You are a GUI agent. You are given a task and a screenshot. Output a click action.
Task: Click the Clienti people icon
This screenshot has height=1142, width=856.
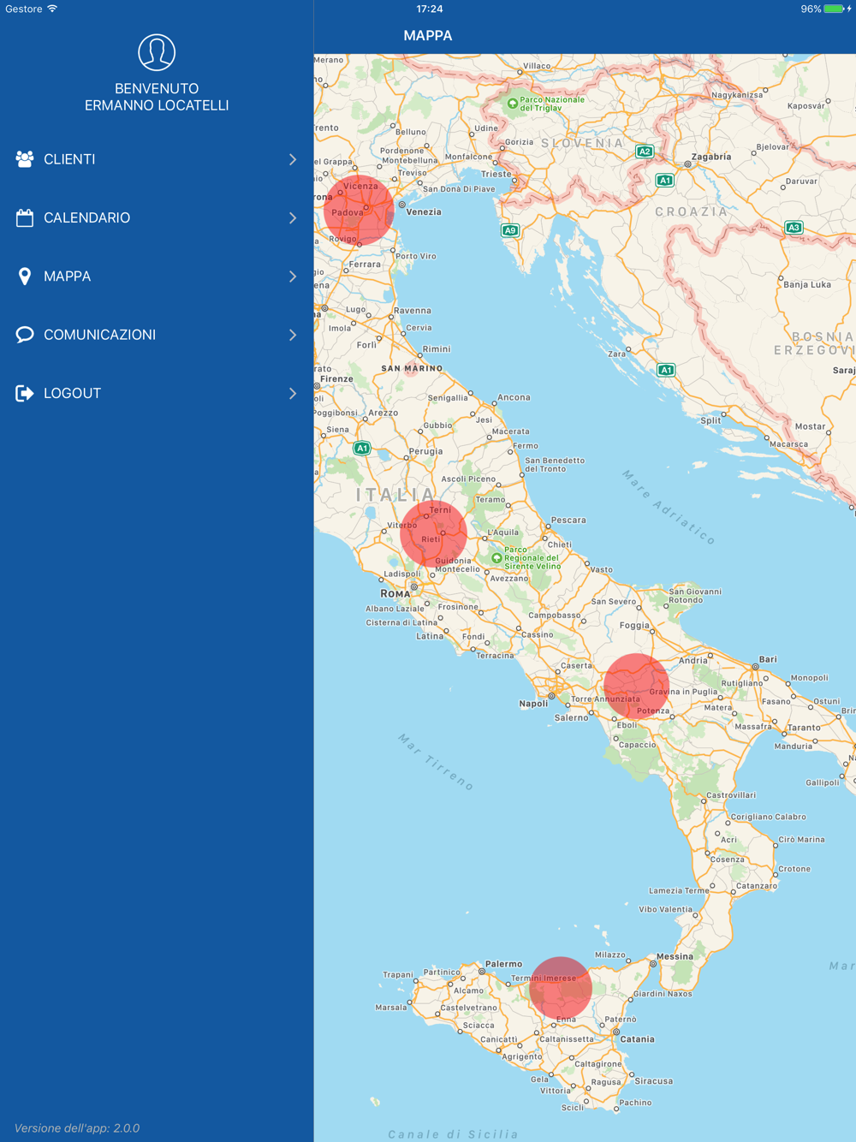tap(25, 159)
